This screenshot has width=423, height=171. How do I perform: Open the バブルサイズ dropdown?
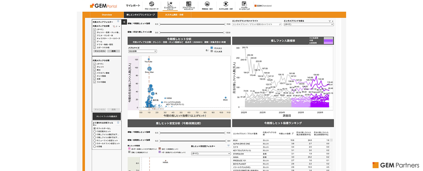[142, 51]
